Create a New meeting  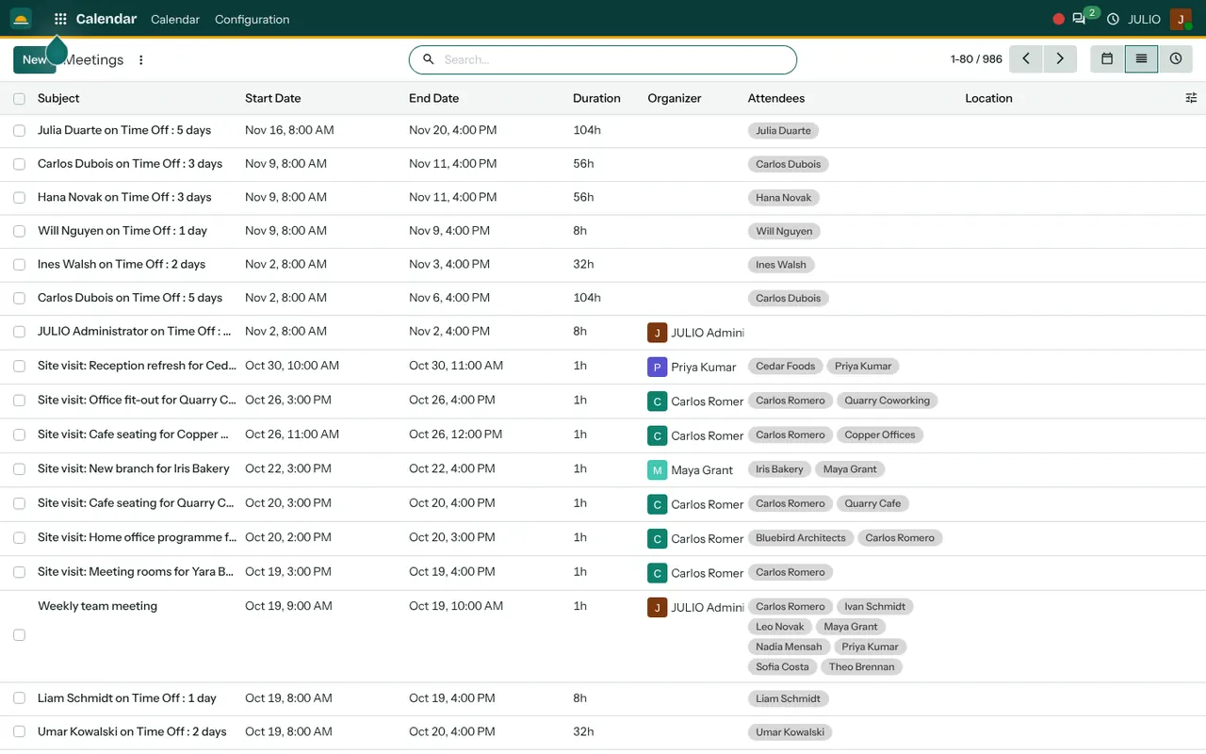pyautogui.click(x=34, y=59)
